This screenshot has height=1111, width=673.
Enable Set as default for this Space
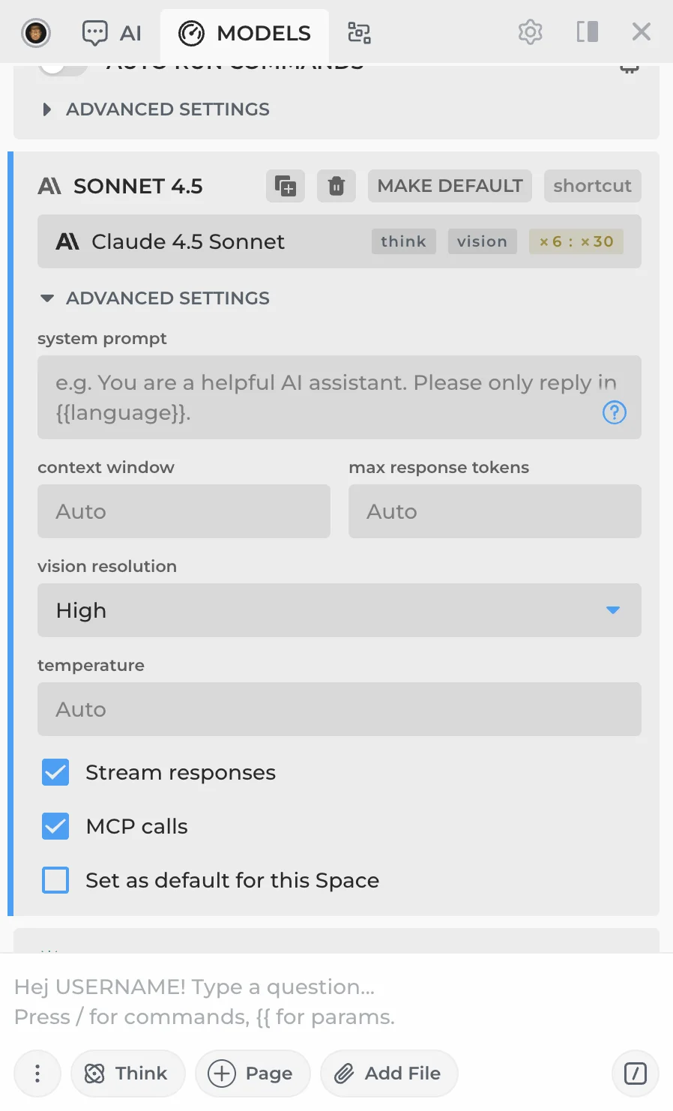click(55, 880)
